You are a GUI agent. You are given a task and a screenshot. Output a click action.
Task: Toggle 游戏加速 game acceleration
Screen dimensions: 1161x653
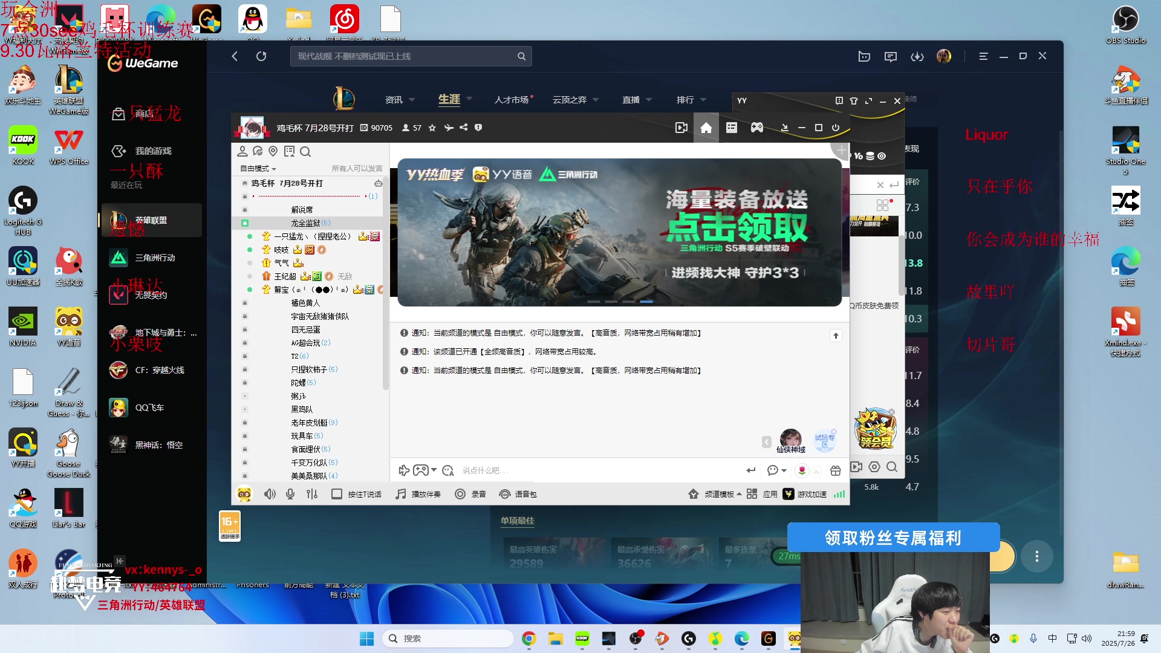(x=805, y=494)
